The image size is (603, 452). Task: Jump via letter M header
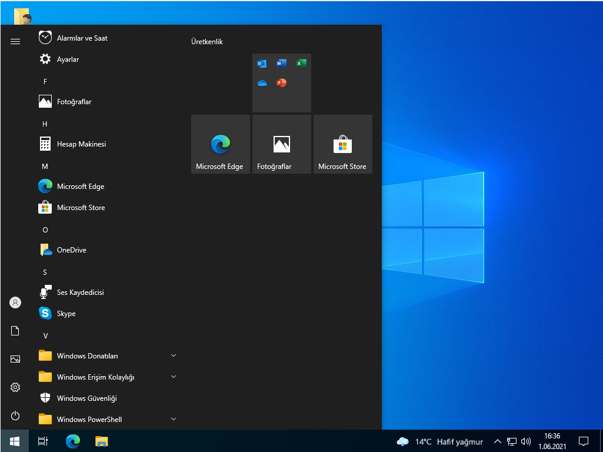[45, 166]
